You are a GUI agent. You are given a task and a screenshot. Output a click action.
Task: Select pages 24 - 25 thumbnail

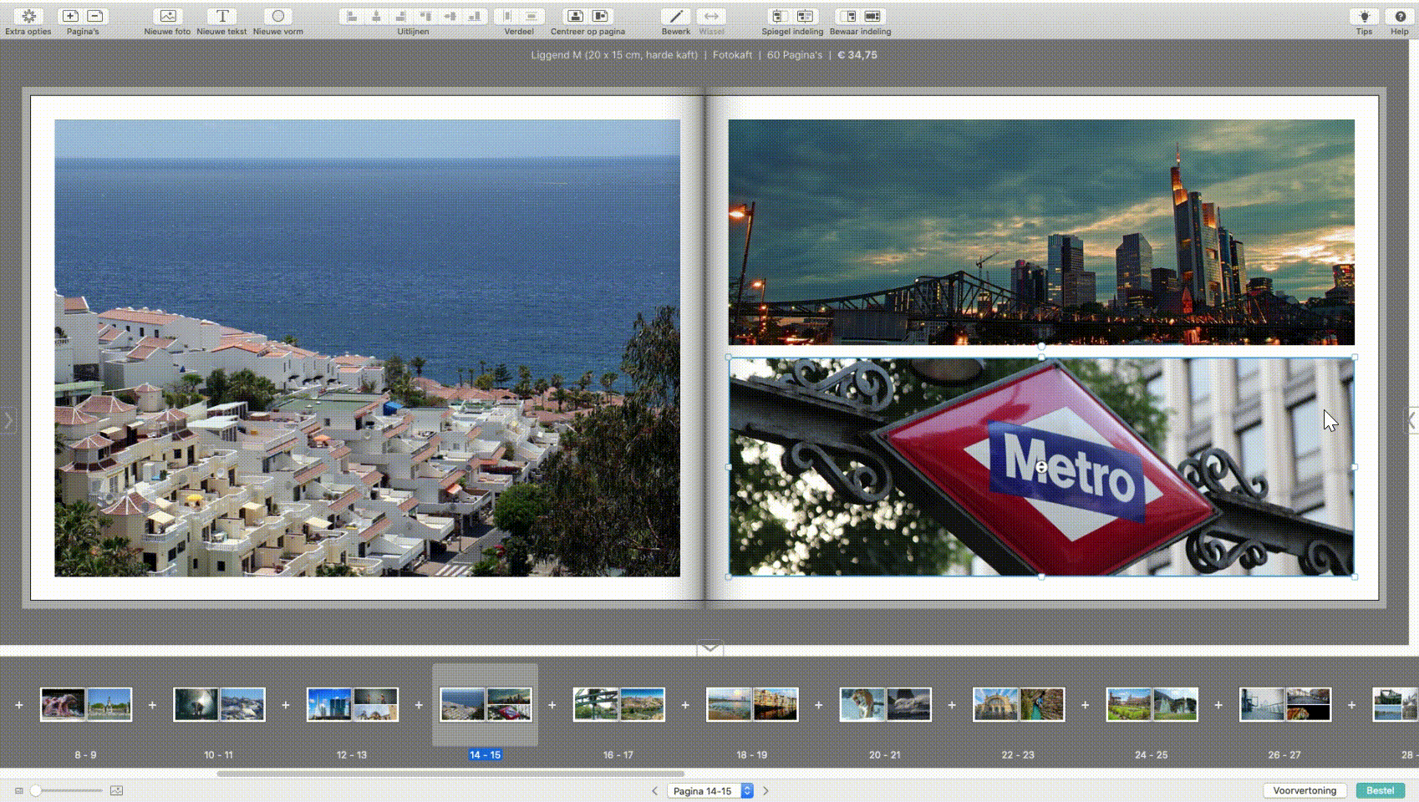tap(1152, 704)
